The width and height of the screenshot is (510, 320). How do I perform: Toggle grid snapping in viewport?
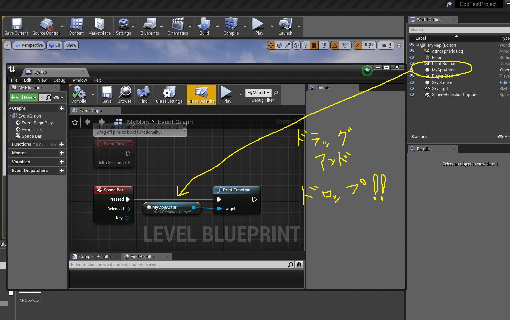coord(314,45)
